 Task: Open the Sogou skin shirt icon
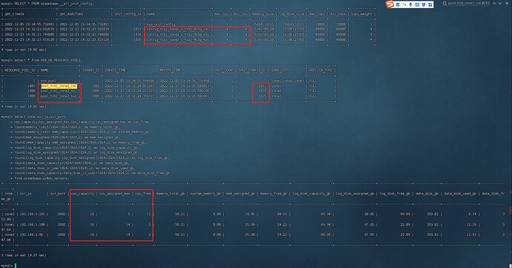coord(424,4)
